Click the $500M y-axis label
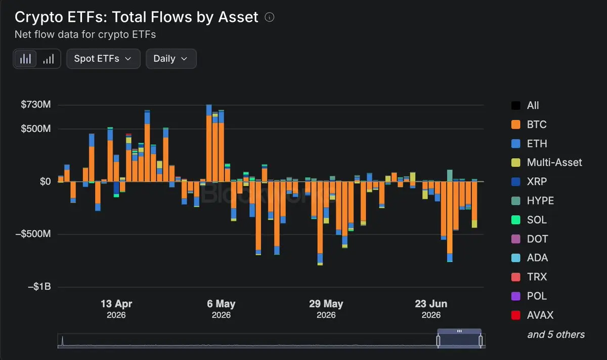607x360 pixels. coord(35,129)
